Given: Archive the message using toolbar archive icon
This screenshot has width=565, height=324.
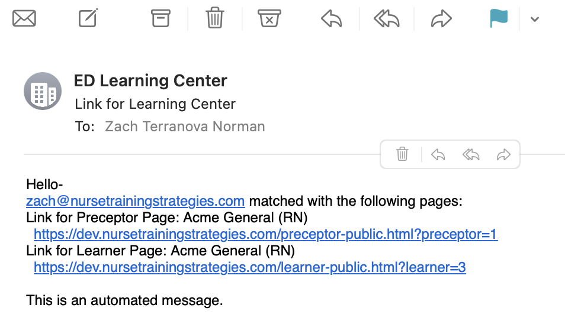Looking at the screenshot, I should (x=160, y=18).
